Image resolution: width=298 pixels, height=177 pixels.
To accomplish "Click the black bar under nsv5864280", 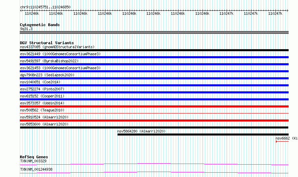I will pyautogui.click(x=203, y=135).
